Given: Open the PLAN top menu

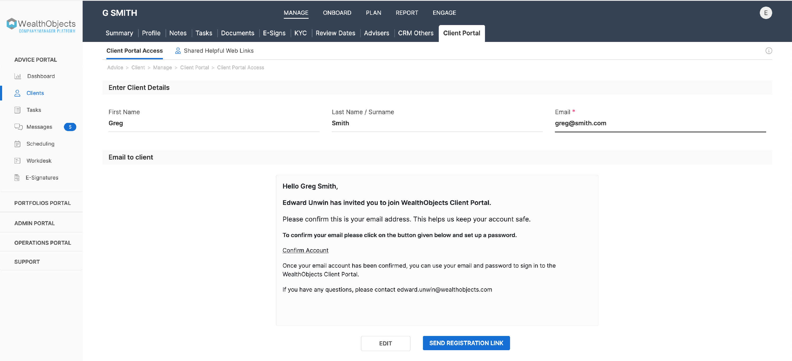Looking at the screenshot, I should pos(373,13).
